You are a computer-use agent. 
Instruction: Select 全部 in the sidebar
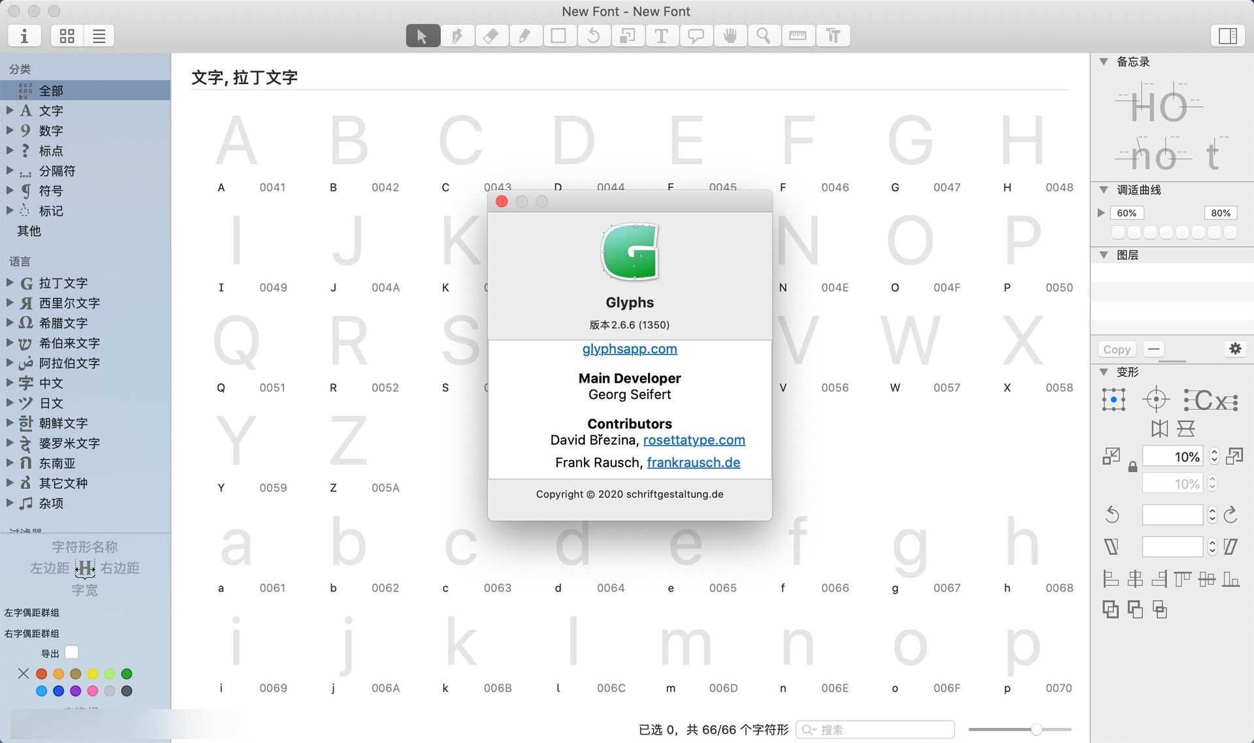tap(85, 90)
